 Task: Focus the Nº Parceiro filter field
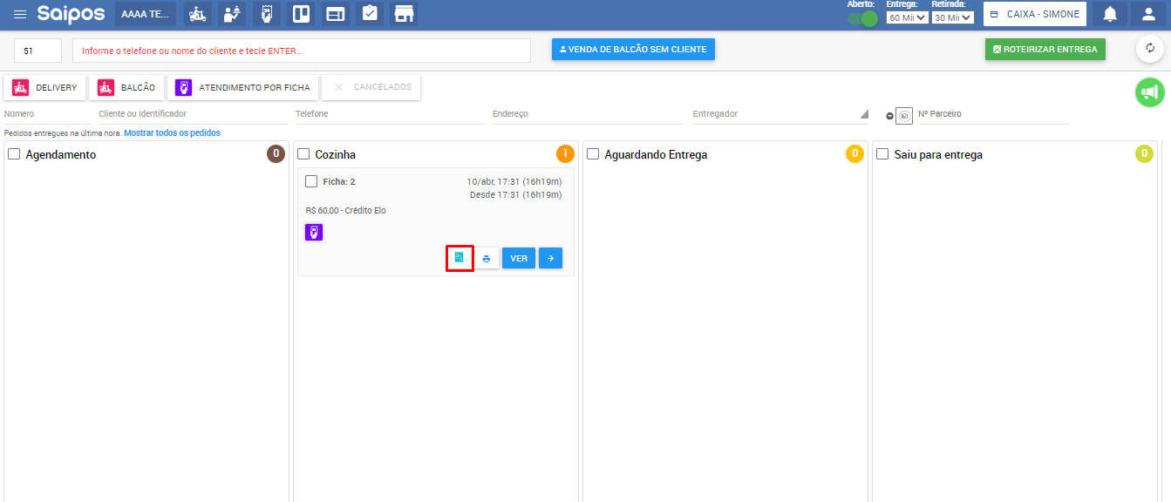pos(993,114)
